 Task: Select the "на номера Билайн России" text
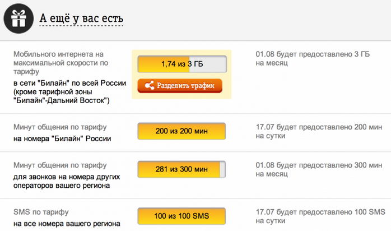point(62,138)
